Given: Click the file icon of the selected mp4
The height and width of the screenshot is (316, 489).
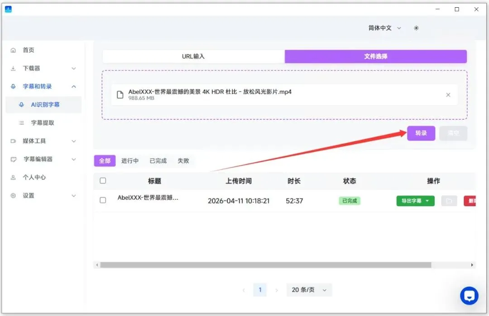Looking at the screenshot, I should [x=120, y=94].
